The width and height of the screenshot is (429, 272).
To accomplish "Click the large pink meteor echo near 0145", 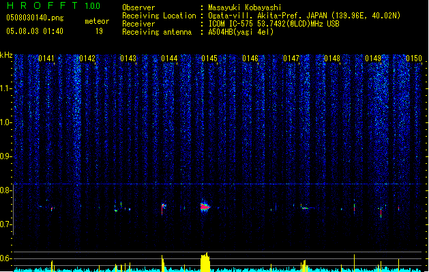I will [205, 207].
